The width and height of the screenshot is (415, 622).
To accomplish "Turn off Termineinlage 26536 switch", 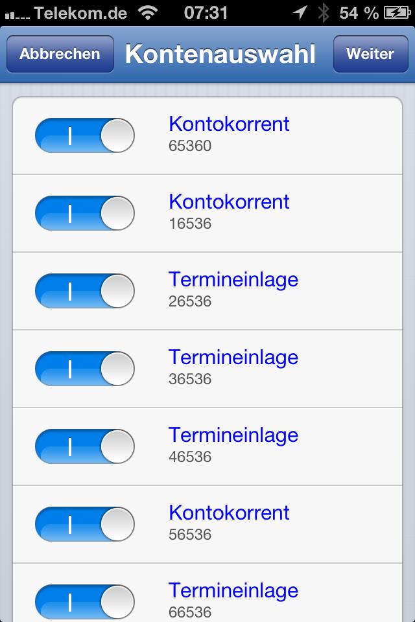I will [x=84, y=291].
